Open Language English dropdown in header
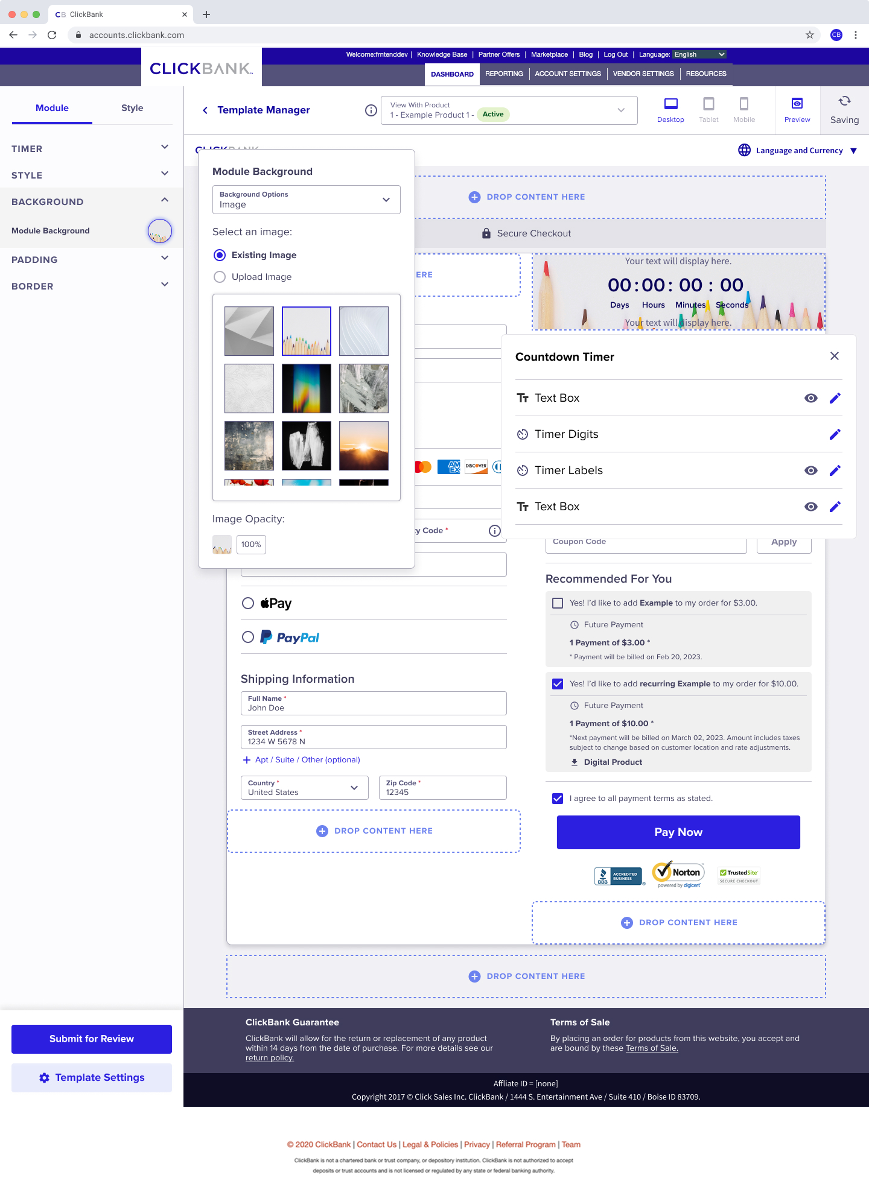 point(699,54)
